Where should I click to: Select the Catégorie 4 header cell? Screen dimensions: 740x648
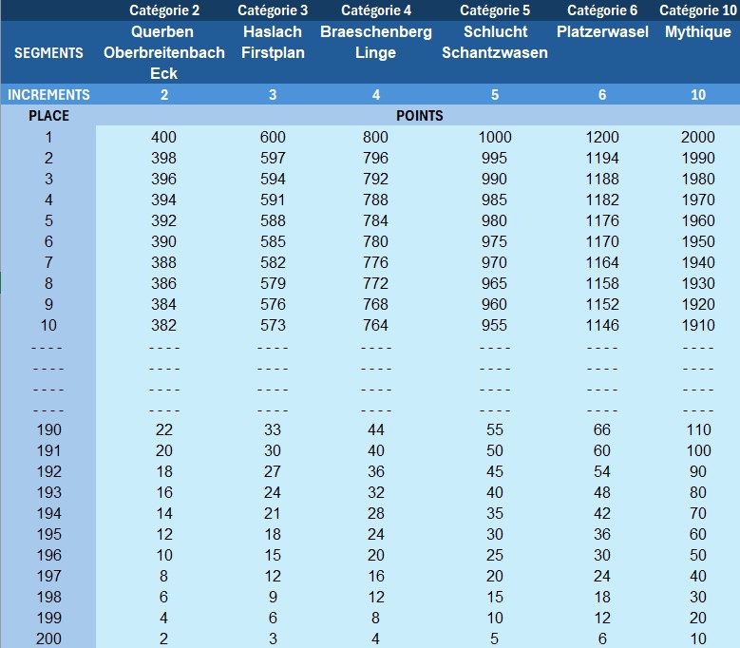pos(376,10)
